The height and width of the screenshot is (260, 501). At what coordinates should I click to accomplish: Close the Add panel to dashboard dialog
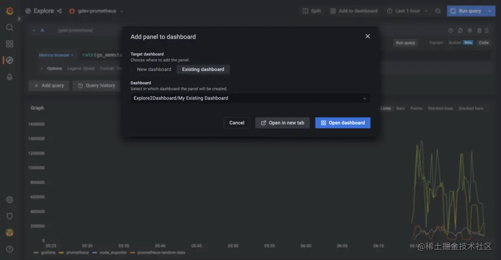pos(367,37)
